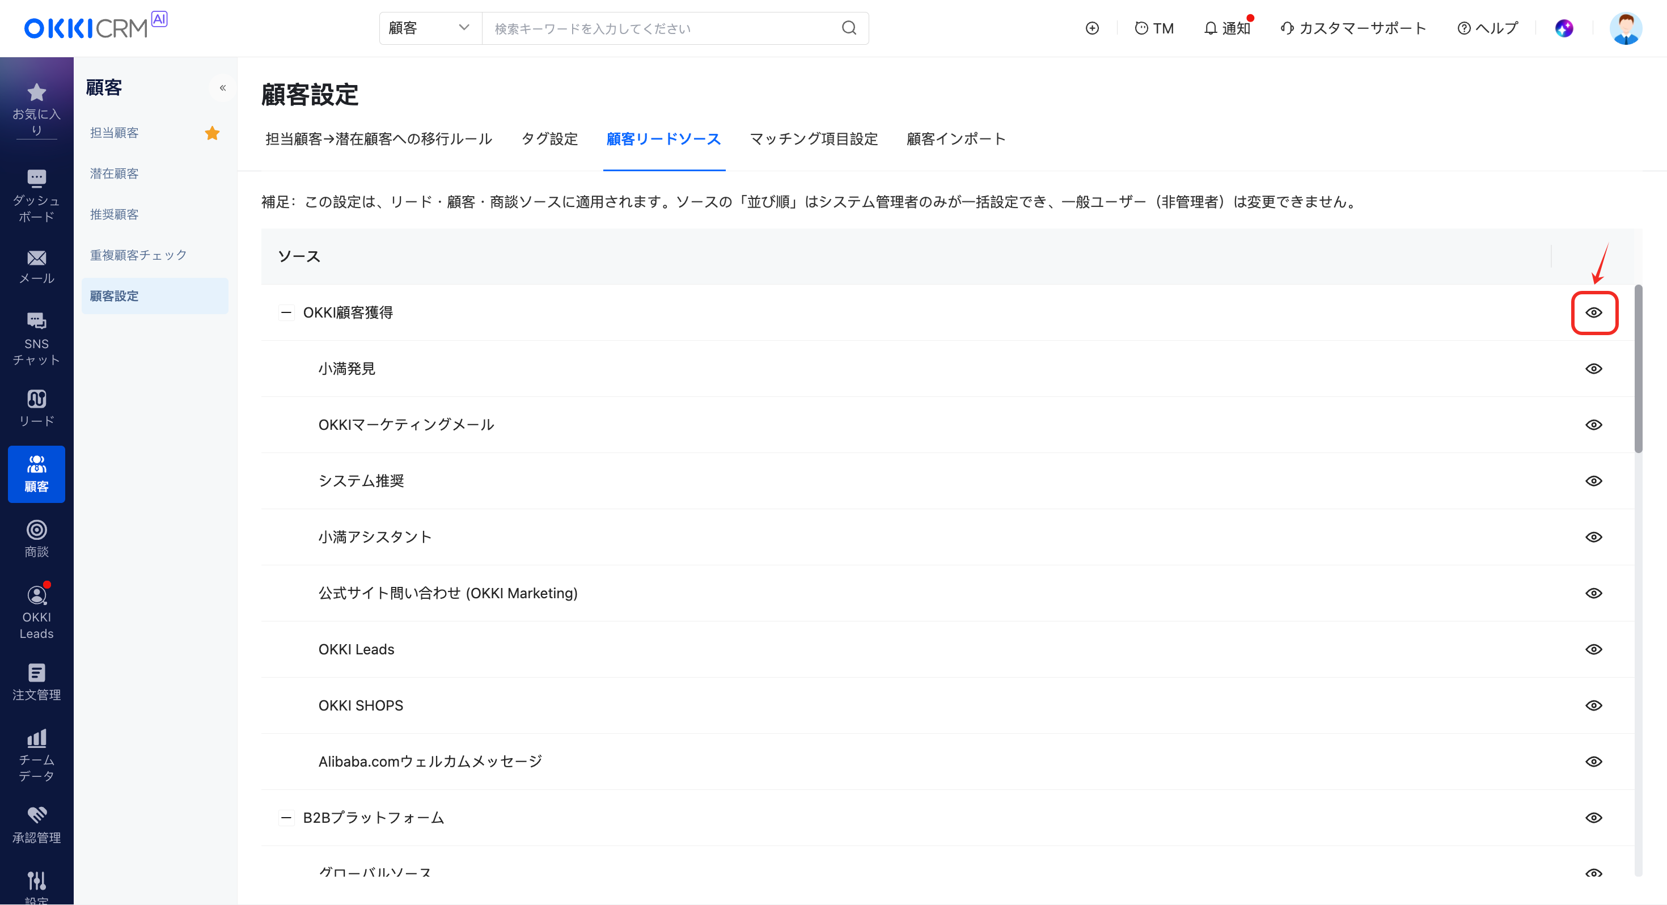Image resolution: width=1667 pixels, height=905 pixels.
Task: Select the OKKI SHOPS row text
Action: pos(361,705)
